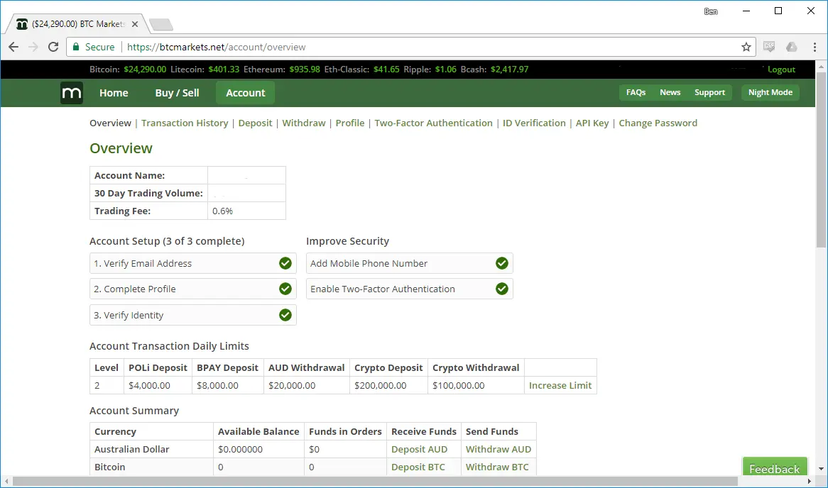Click the vertical page scrollbar
The height and width of the screenshot is (488, 828).
point(821,160)
